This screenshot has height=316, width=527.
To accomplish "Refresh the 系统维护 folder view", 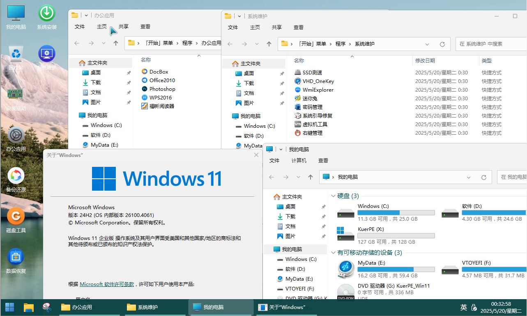I will tap(442, 44).
